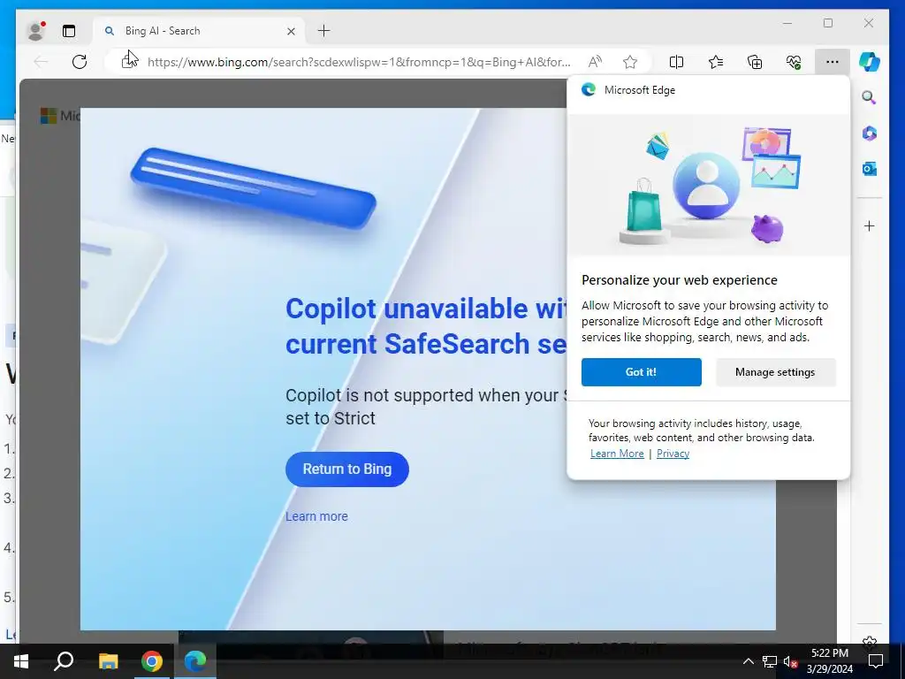Click the Microsoft Edge taskbar icon
The width and height of the screenshot is (905, 679).
click(x=195, y=661)
